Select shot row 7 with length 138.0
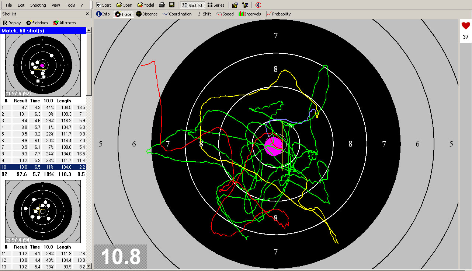Viewport: 472px width, 271px height. pos(43,147)
